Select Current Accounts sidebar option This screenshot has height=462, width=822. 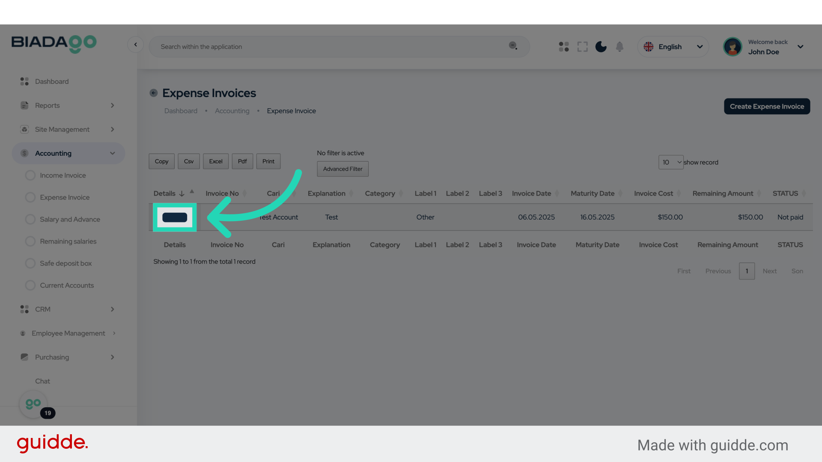pyautogui.click(x=67, y=285)
